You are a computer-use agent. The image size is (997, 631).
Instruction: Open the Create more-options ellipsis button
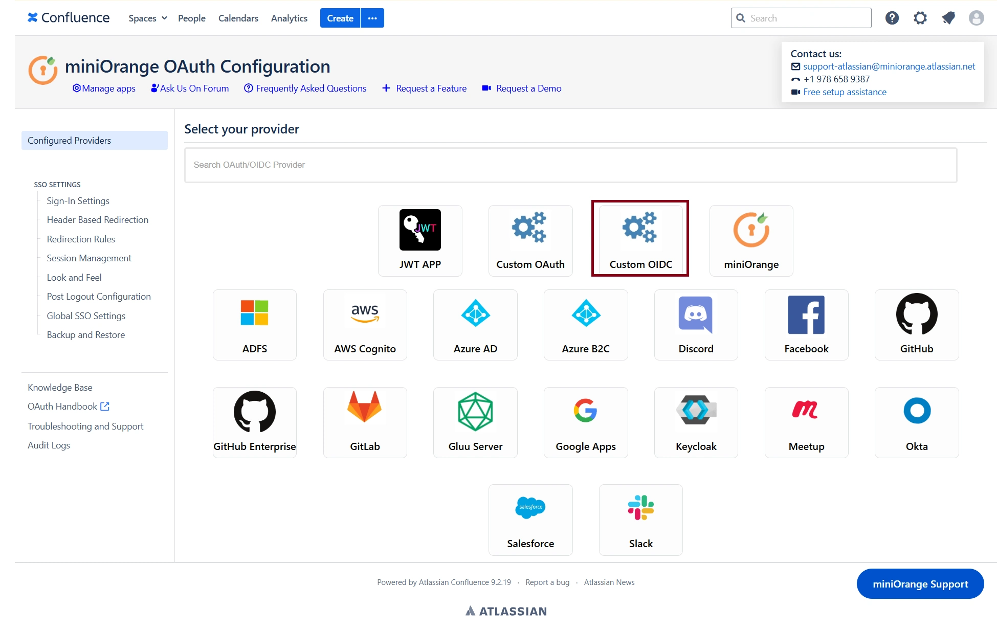coord(372,18)
